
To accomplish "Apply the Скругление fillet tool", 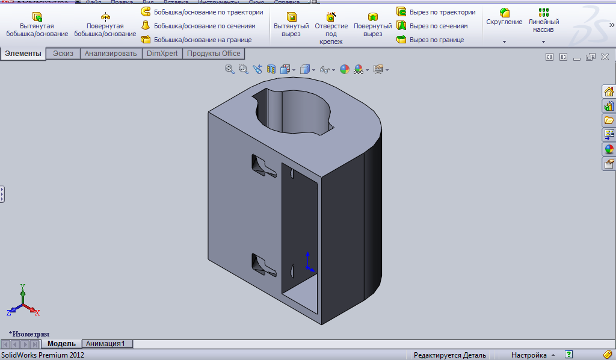I will click(504, 16).
